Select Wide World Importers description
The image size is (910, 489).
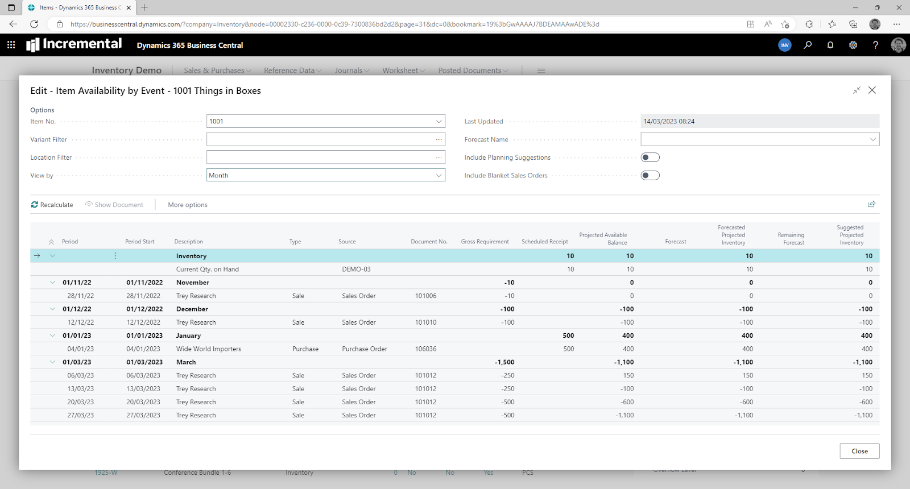(209, 349)
